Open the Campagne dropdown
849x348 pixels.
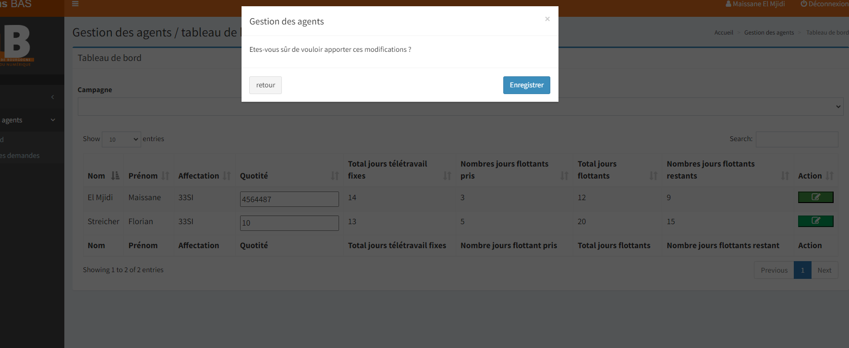pyautogui.click(x=460, y=107)
